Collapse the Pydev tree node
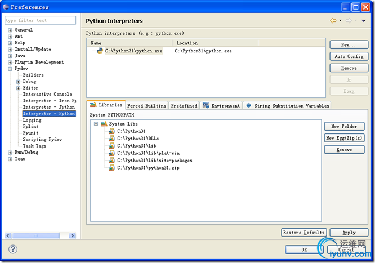Image resolution: width=375 pixels, height=263 pixels. 10,69
